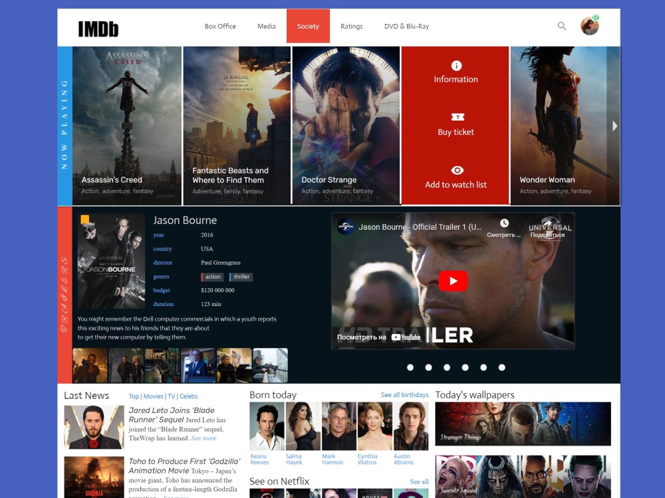This screenshot has width=665, height=498.
Task: Open the Ratings menu
Action: (x=352, y=27)
